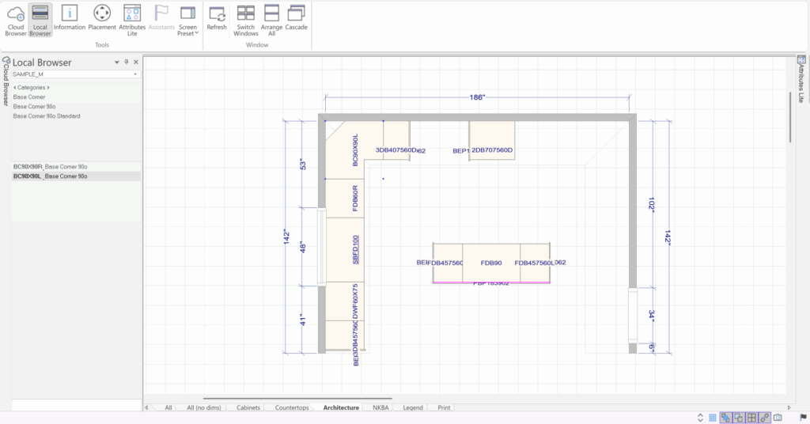Open the Attributes Lite side tab

(x=801, y=80)
